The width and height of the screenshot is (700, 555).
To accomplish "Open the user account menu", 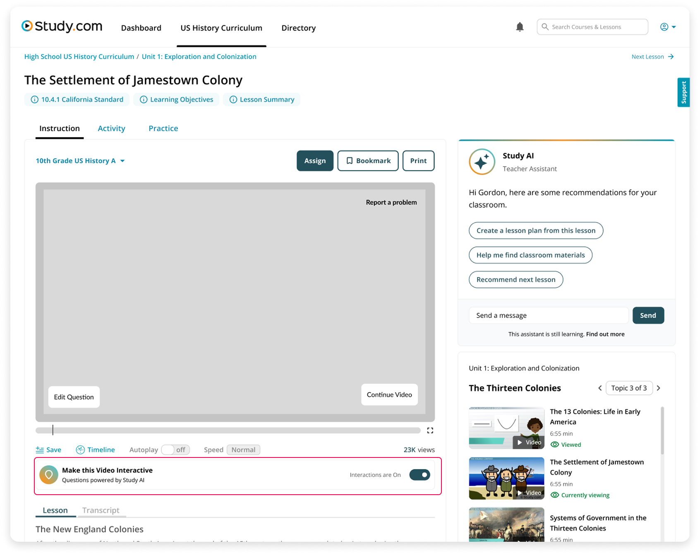I will [668, 27].
